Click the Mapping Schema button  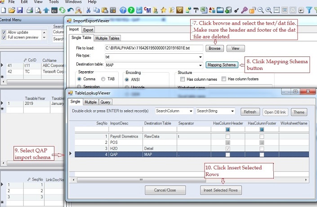tap(222, 65)
